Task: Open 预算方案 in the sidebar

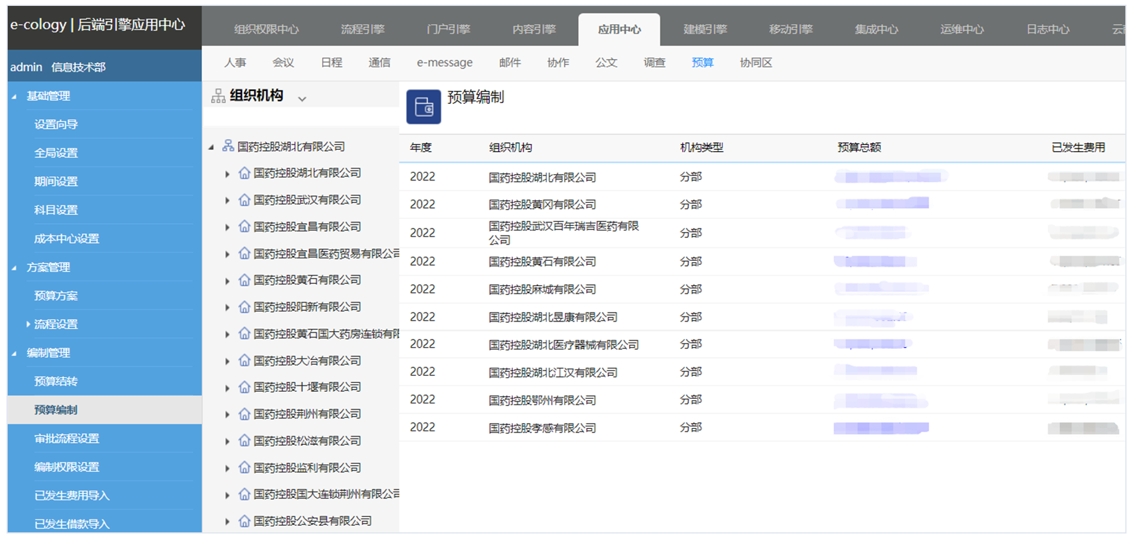Action: point(56,296)
